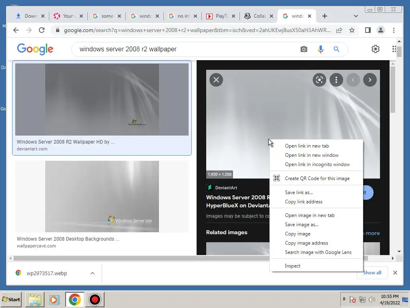Screen dimensions: 410x308
Task: Click the Google Lens icon on preview
Action: click(x=320, y=80)
